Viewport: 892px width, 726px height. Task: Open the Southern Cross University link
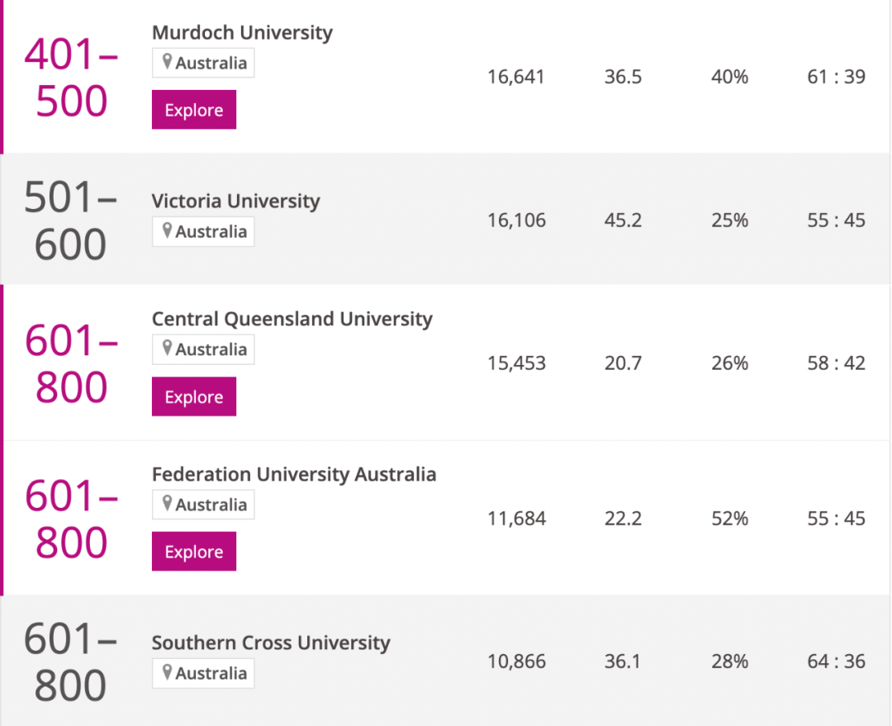point(271,643)
